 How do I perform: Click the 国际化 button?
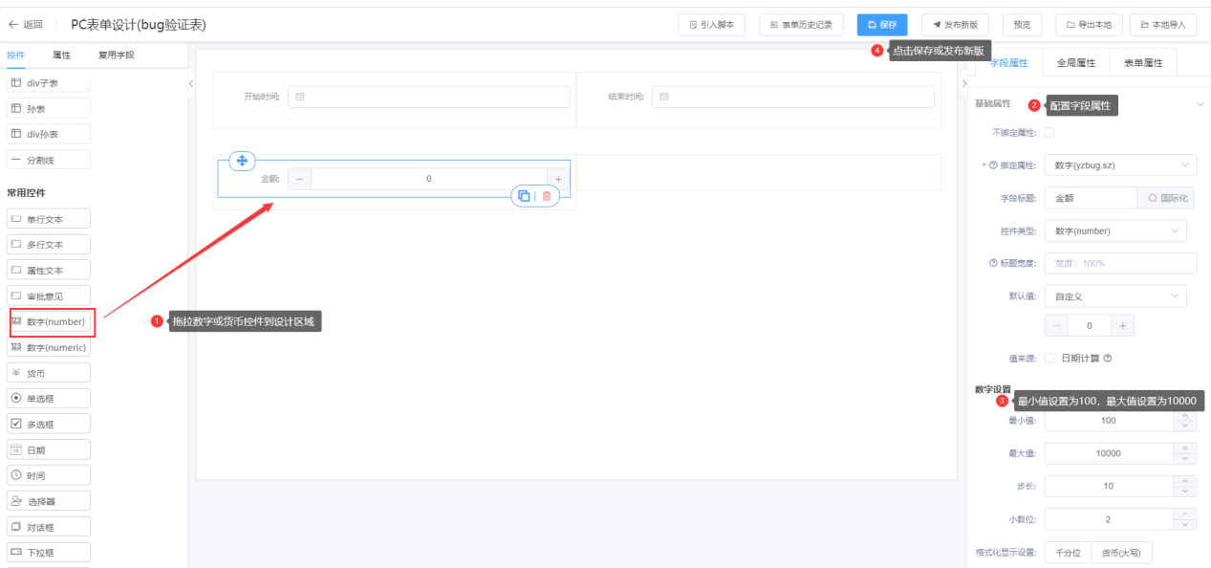(1165, 198)
